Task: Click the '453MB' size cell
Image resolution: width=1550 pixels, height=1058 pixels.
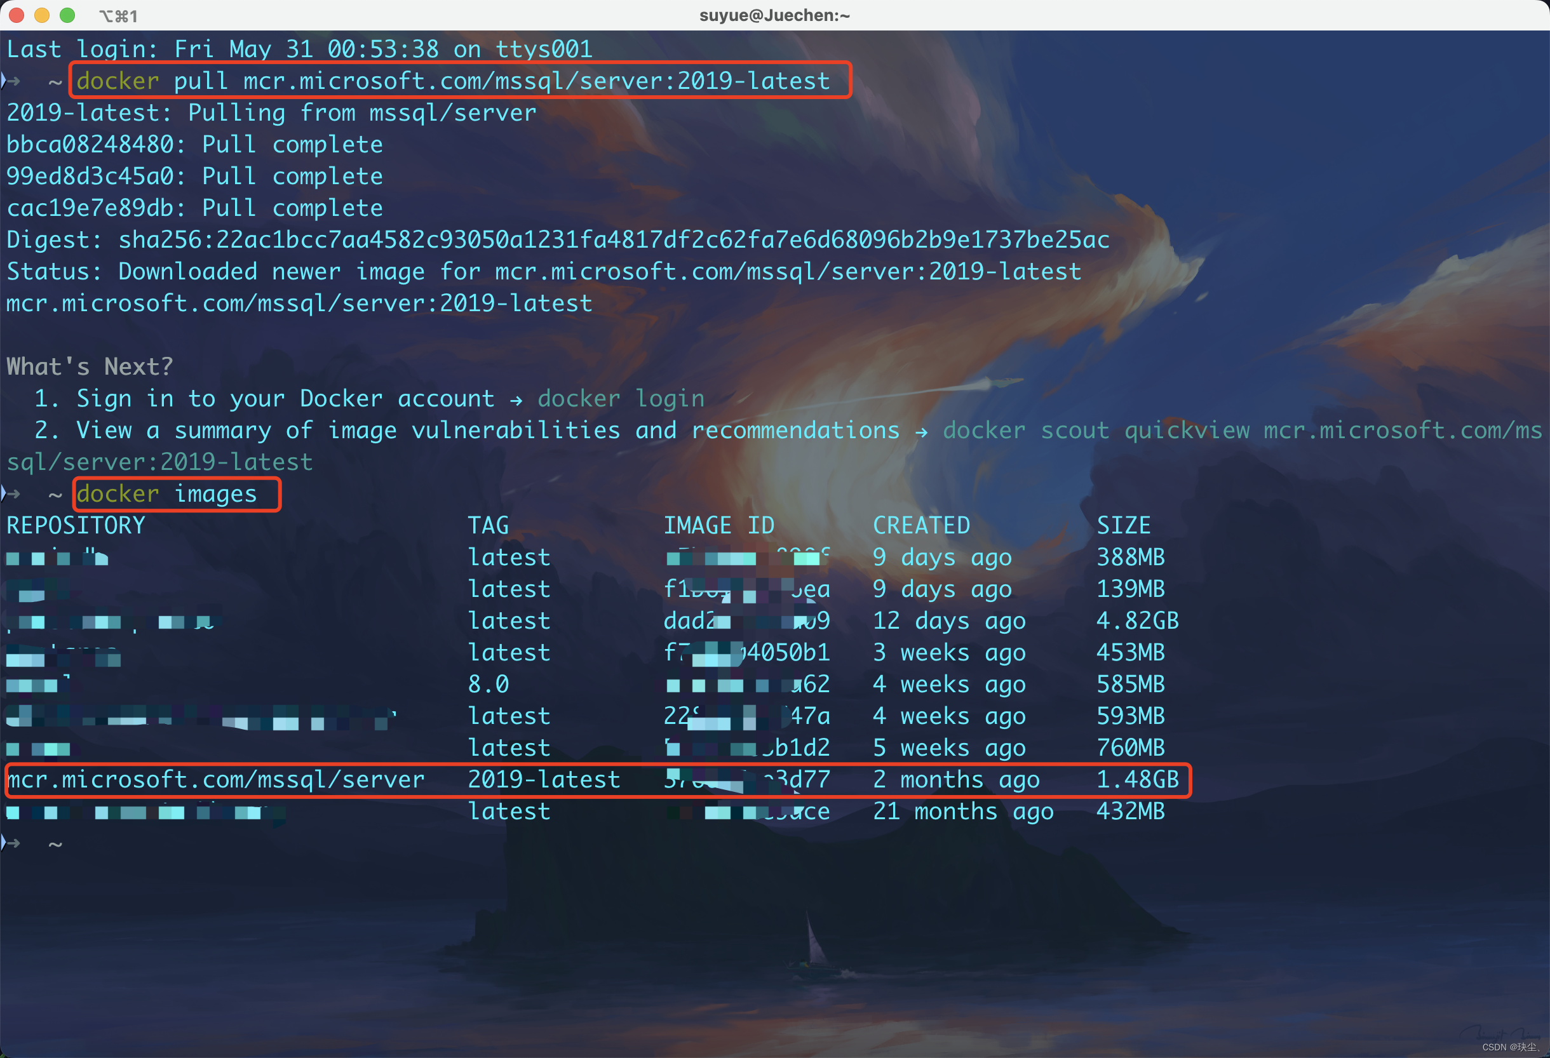Action: (1131, 653)
